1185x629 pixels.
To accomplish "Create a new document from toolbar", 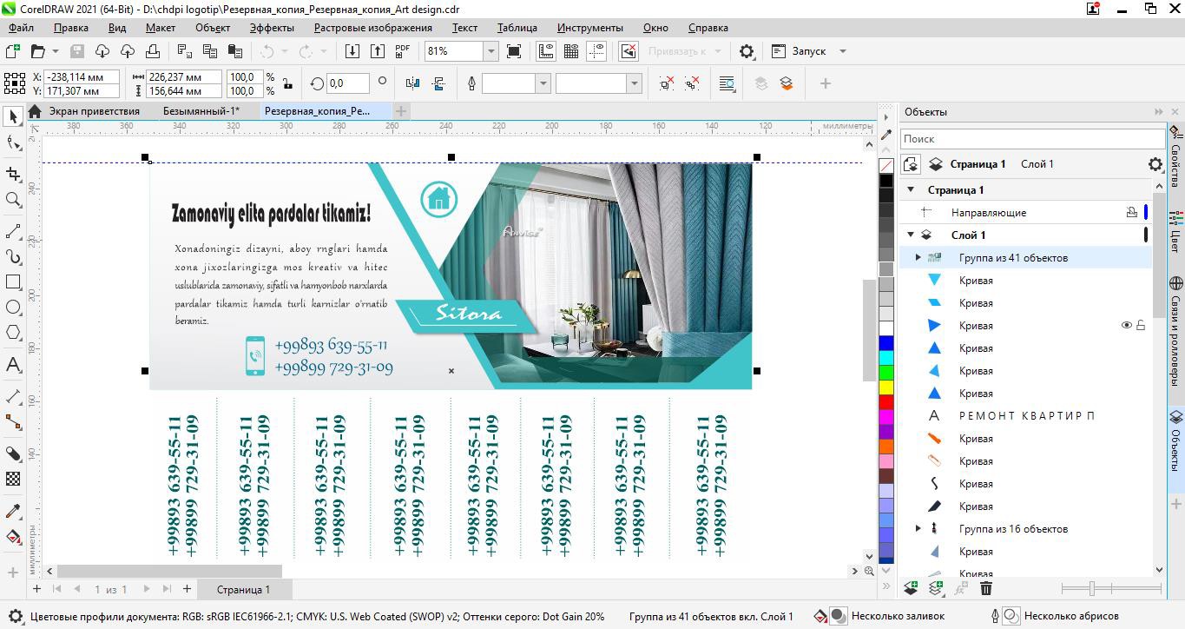I will [x=13, y=51].
